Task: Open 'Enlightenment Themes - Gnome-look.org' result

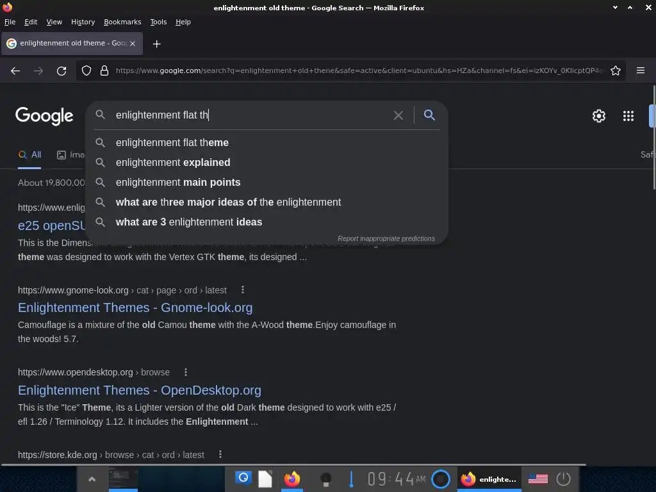Action: [135, 307]
